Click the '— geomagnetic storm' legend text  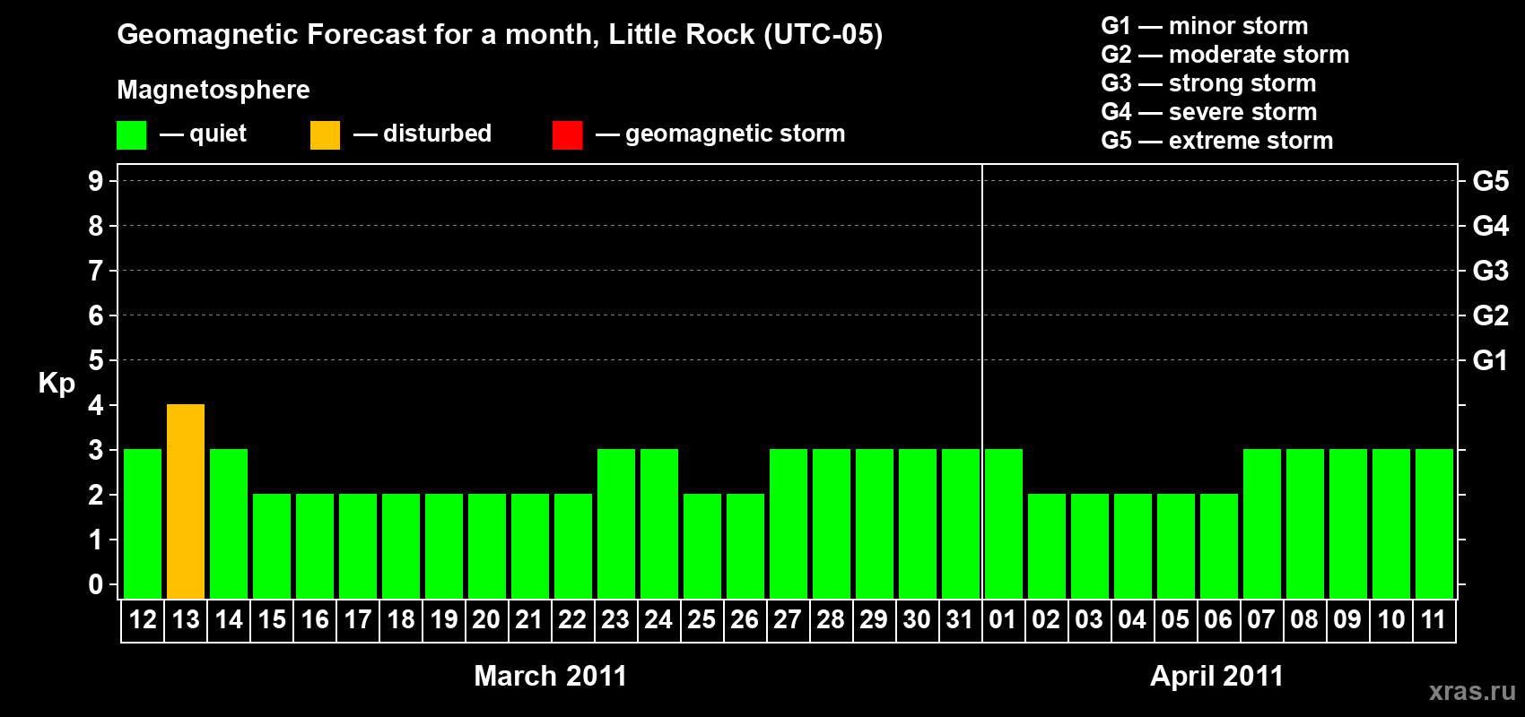coord(720,134)
